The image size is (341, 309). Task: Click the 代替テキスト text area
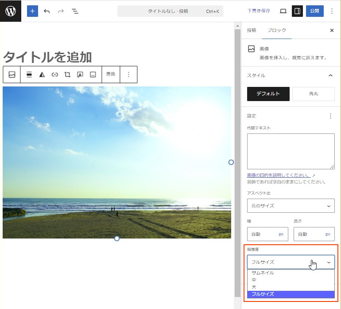click(291, 151)
